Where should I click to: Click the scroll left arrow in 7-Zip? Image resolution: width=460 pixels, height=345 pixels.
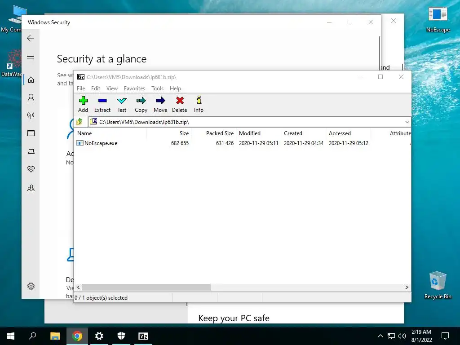[x=78, y=287]
